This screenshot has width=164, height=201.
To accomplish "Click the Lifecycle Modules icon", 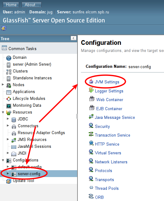I will pyautogui.click(x=9, y=99).
